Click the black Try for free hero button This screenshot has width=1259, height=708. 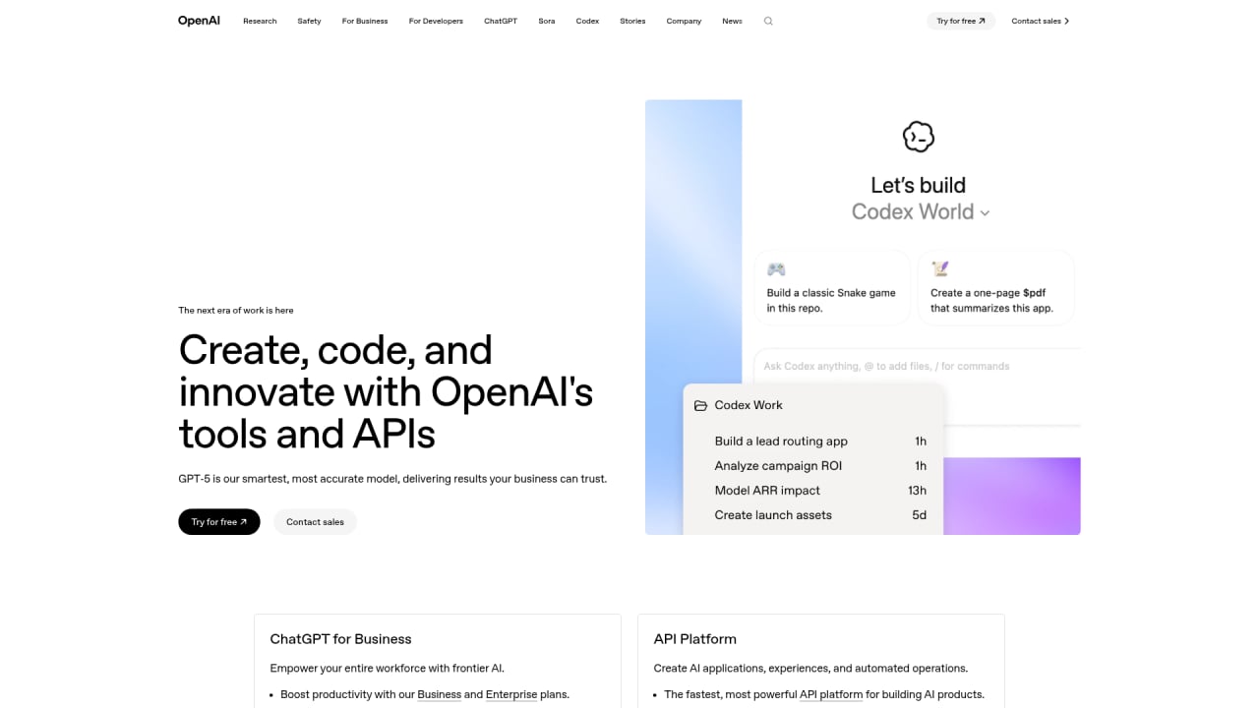click(219, 522)
